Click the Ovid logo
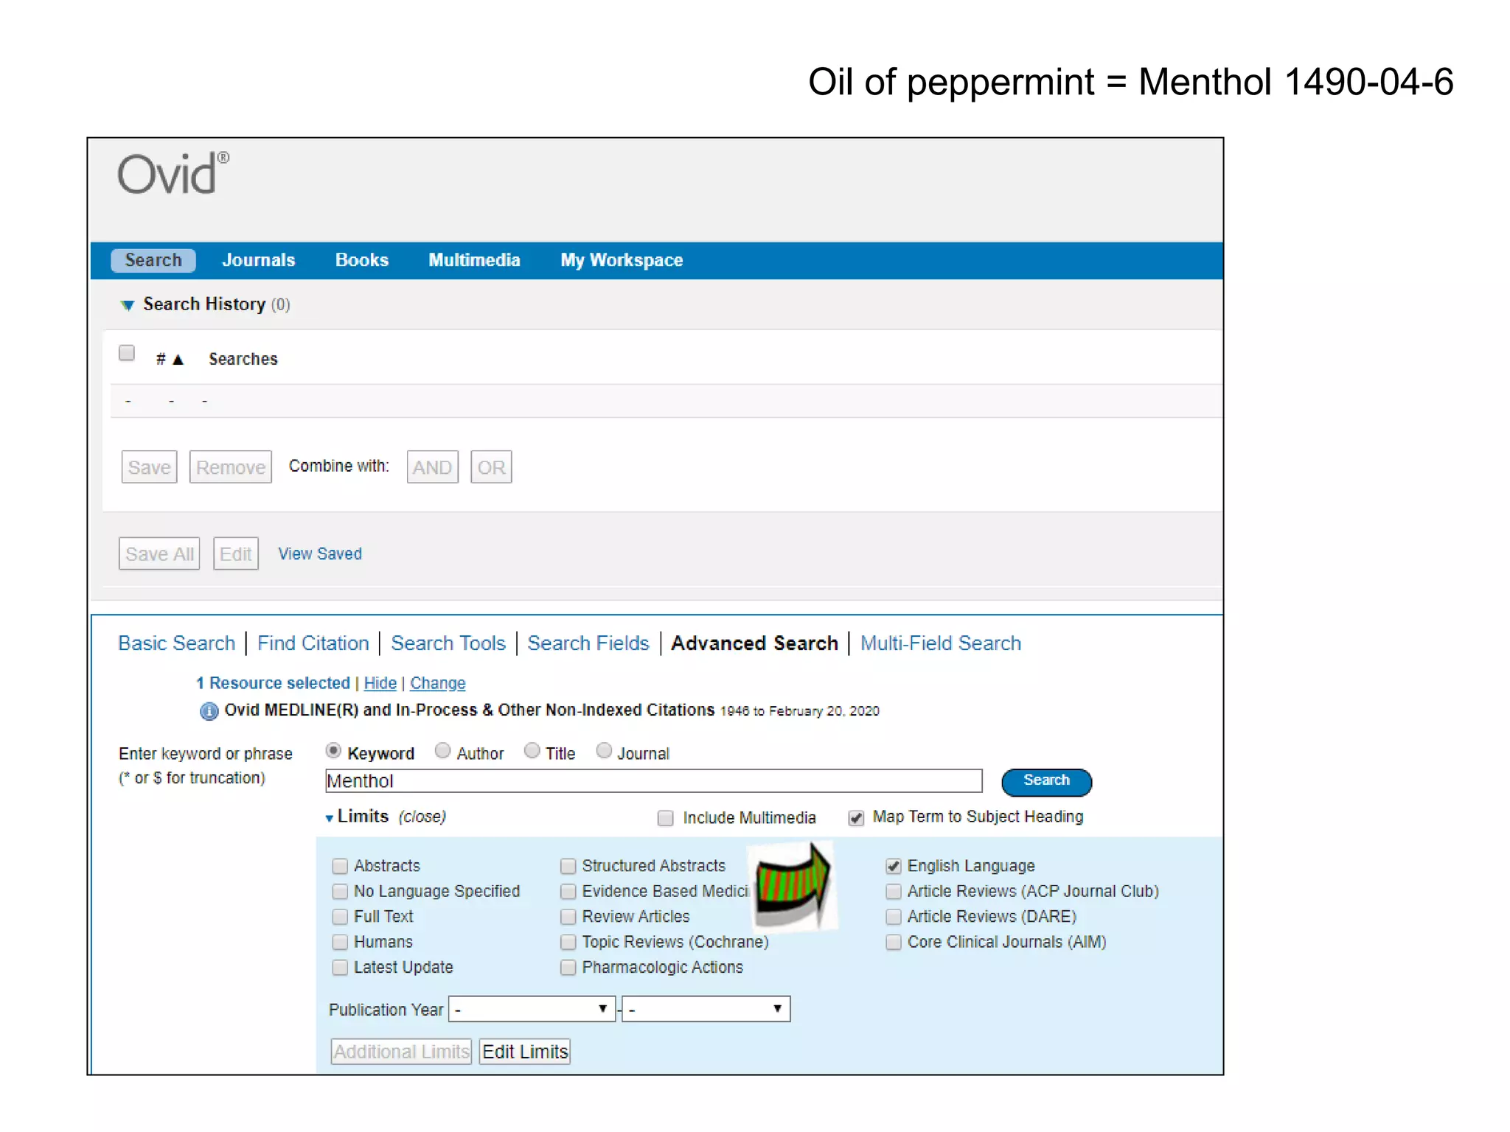This screenshot has width=1510, height=1132. point(173,174)
